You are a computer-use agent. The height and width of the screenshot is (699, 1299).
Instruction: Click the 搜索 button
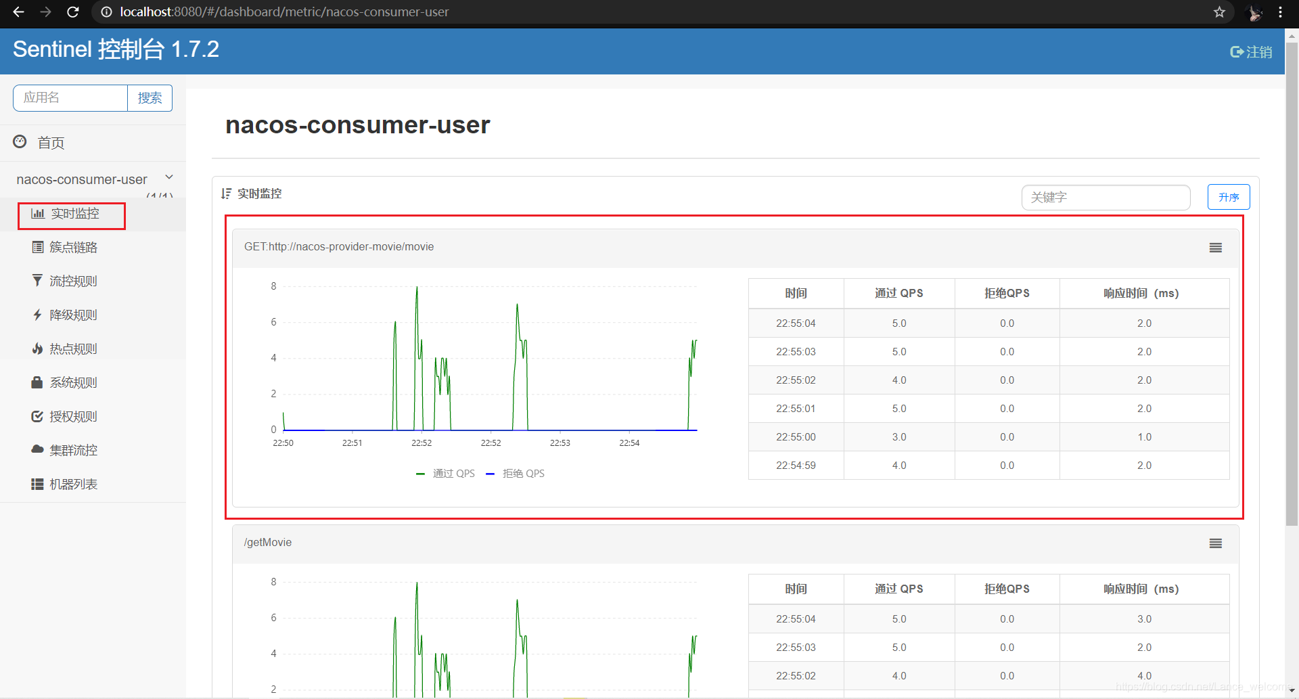click(150, 98)
